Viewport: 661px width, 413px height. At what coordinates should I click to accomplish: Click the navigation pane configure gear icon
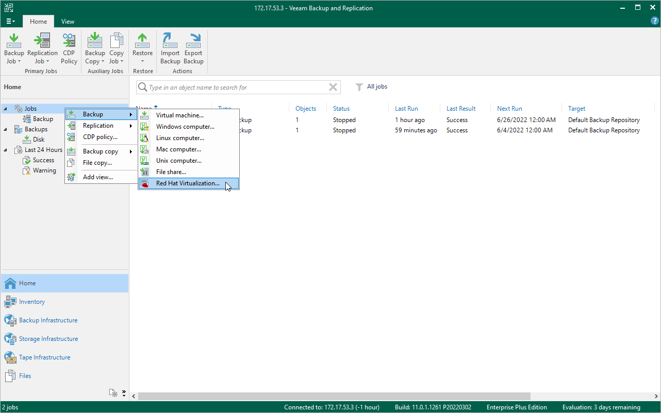click(113, 393)
